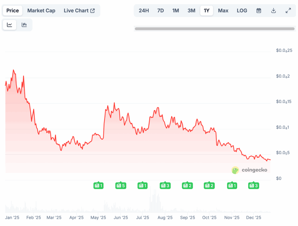Open the date range calendar picker
Image resolution: width=298 pixels, height=226 pixels.
tap(259, 10)
